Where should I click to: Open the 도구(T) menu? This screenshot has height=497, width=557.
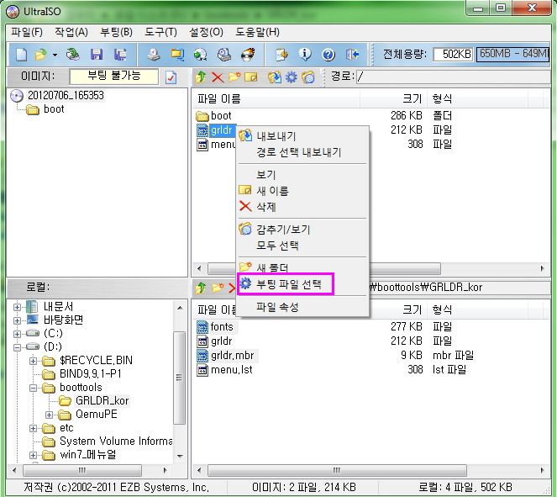(x=160, y=32)
